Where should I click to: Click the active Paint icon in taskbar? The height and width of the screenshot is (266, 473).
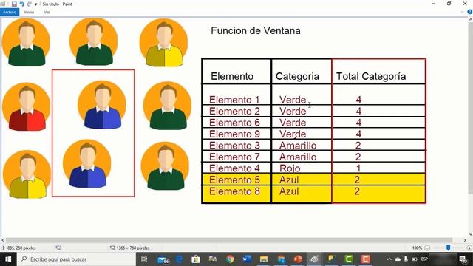pyautogui.click(x=315, y=259)
